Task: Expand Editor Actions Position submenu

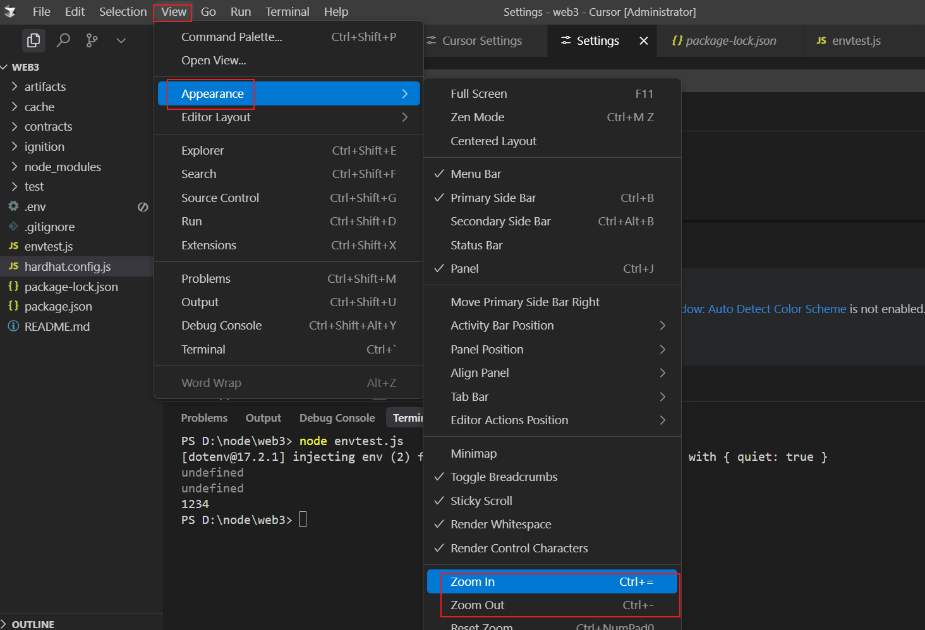Action: pyautogui.click(x=552, y=420)
